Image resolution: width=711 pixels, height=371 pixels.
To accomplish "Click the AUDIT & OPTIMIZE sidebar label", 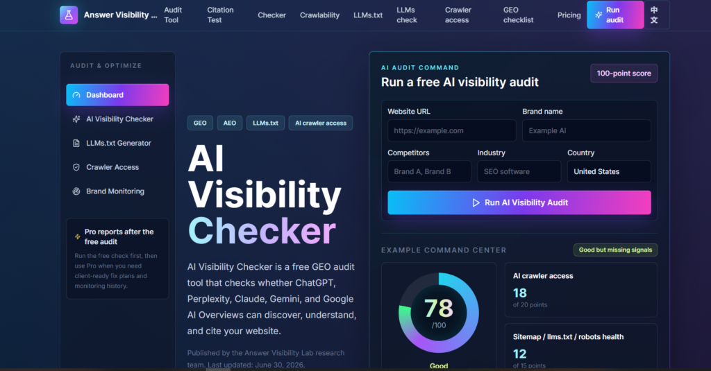I will (x=106, y=66).
